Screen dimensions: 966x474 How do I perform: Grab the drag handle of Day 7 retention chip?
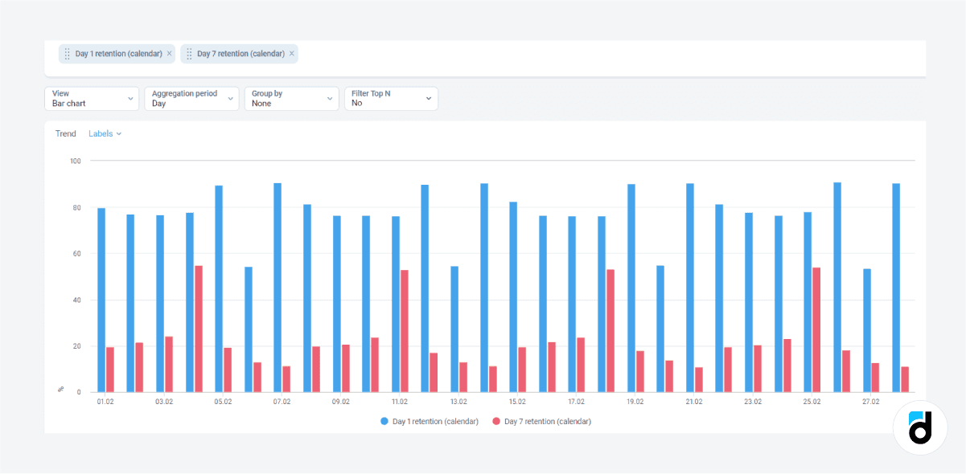pos(189,54)
